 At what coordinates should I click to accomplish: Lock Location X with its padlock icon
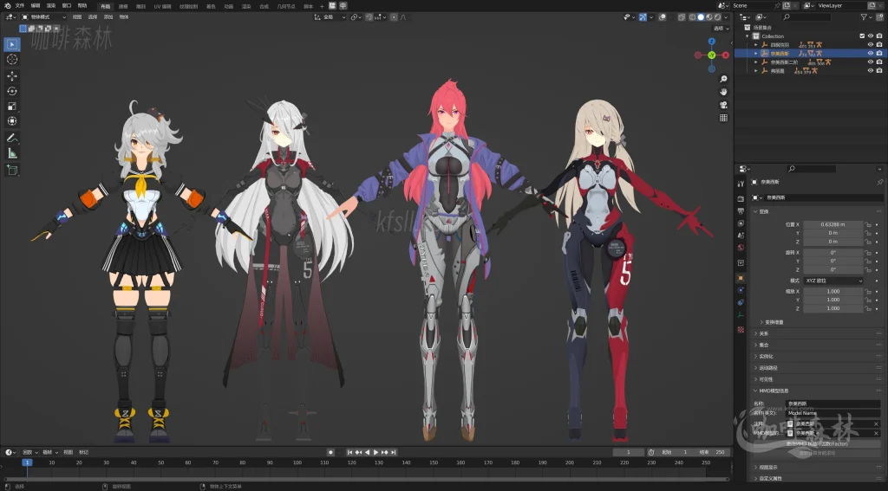[867, 224]
